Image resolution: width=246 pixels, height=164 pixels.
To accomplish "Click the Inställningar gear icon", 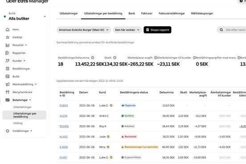I will click(x=8, y=131).
